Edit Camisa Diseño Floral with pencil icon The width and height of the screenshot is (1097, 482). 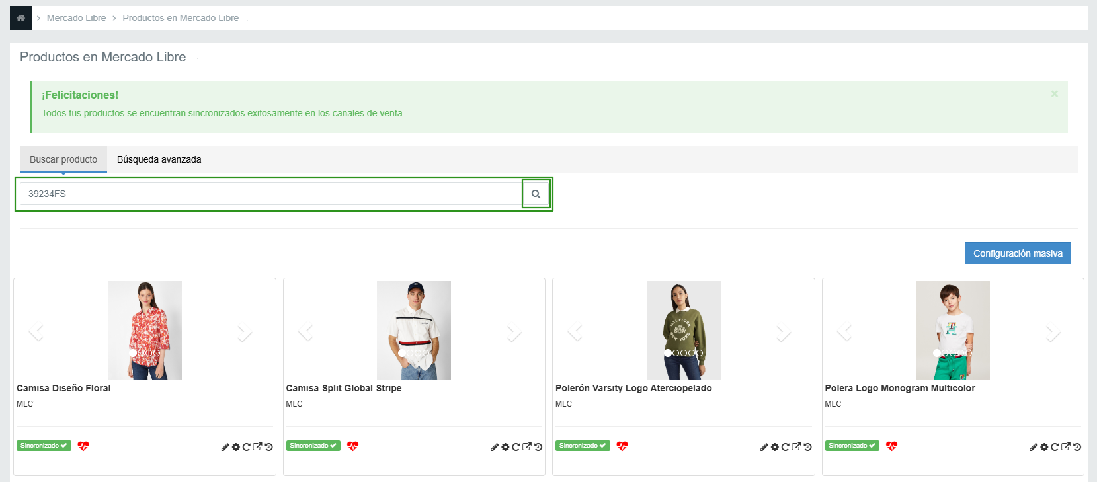pos(225,447)
